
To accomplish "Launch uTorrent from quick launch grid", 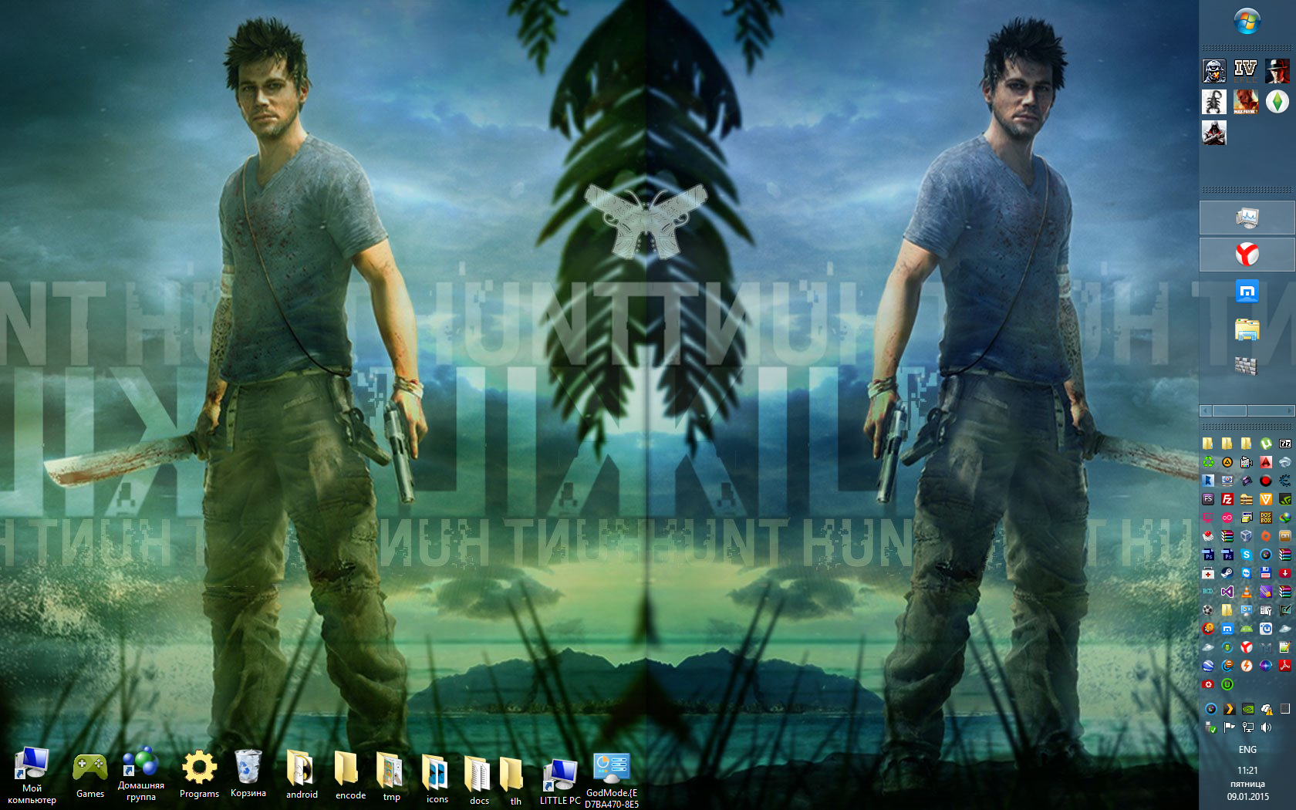I will coord(1266,444).
